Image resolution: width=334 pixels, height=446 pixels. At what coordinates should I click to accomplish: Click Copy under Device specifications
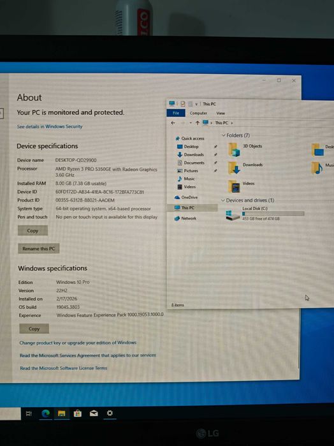tap(33, 231)
